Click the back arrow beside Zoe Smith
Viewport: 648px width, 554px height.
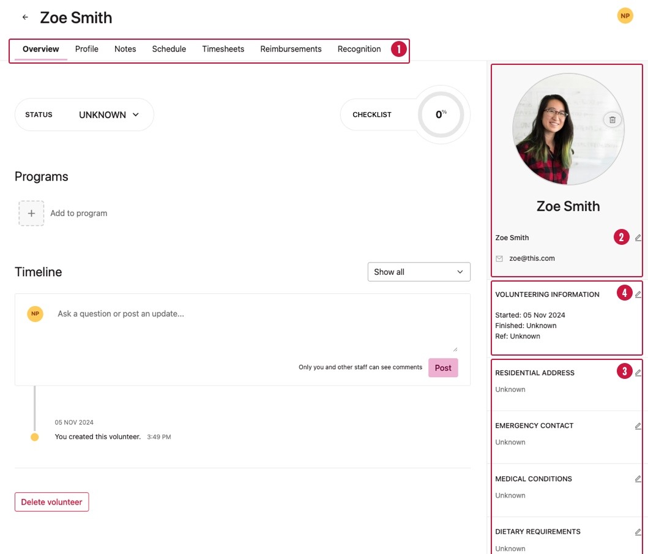coord(25,18)
